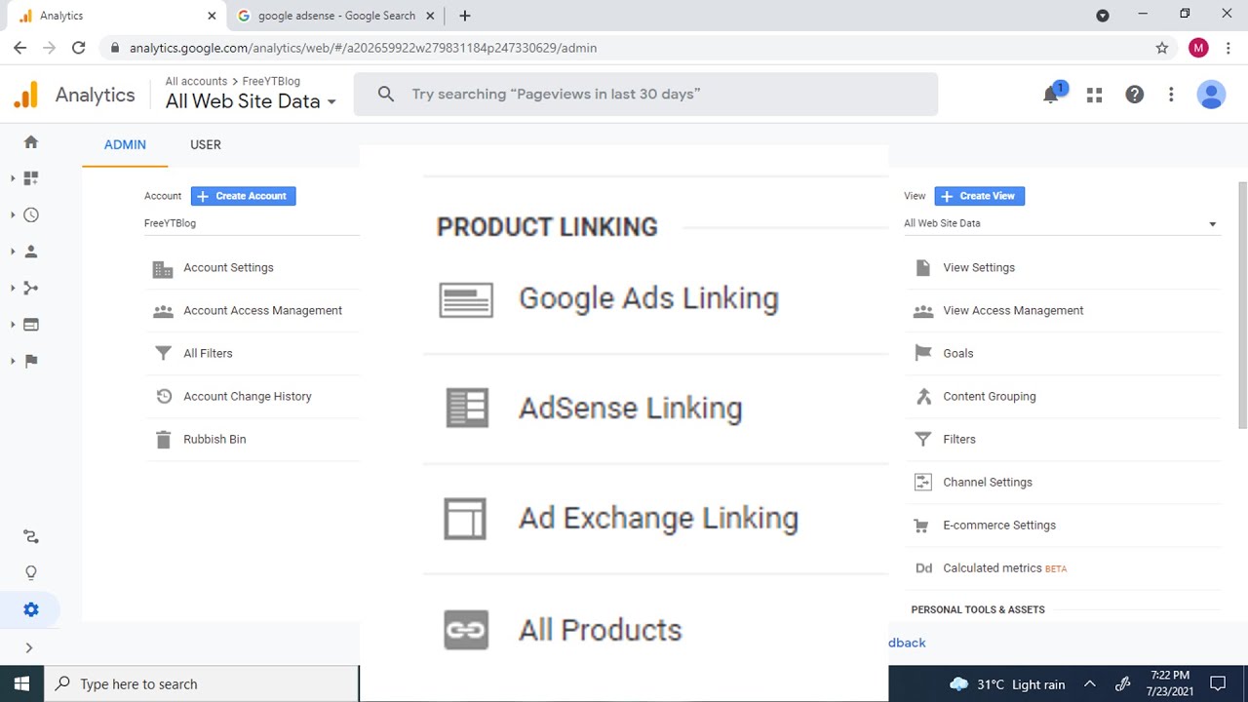The height and width of the screenshot is (702, 1248).
Task: Open Content Grouping
Action: (990, 397)
